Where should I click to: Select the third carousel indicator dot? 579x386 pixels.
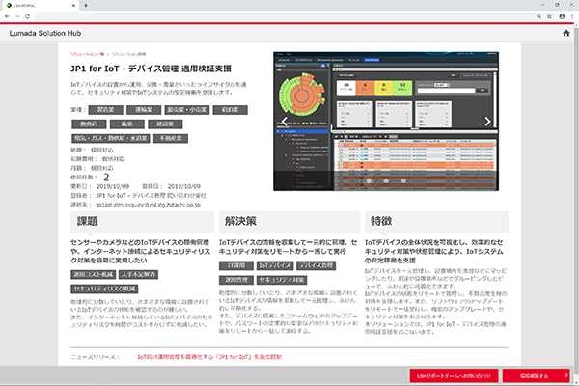click(x=403, y=180)
